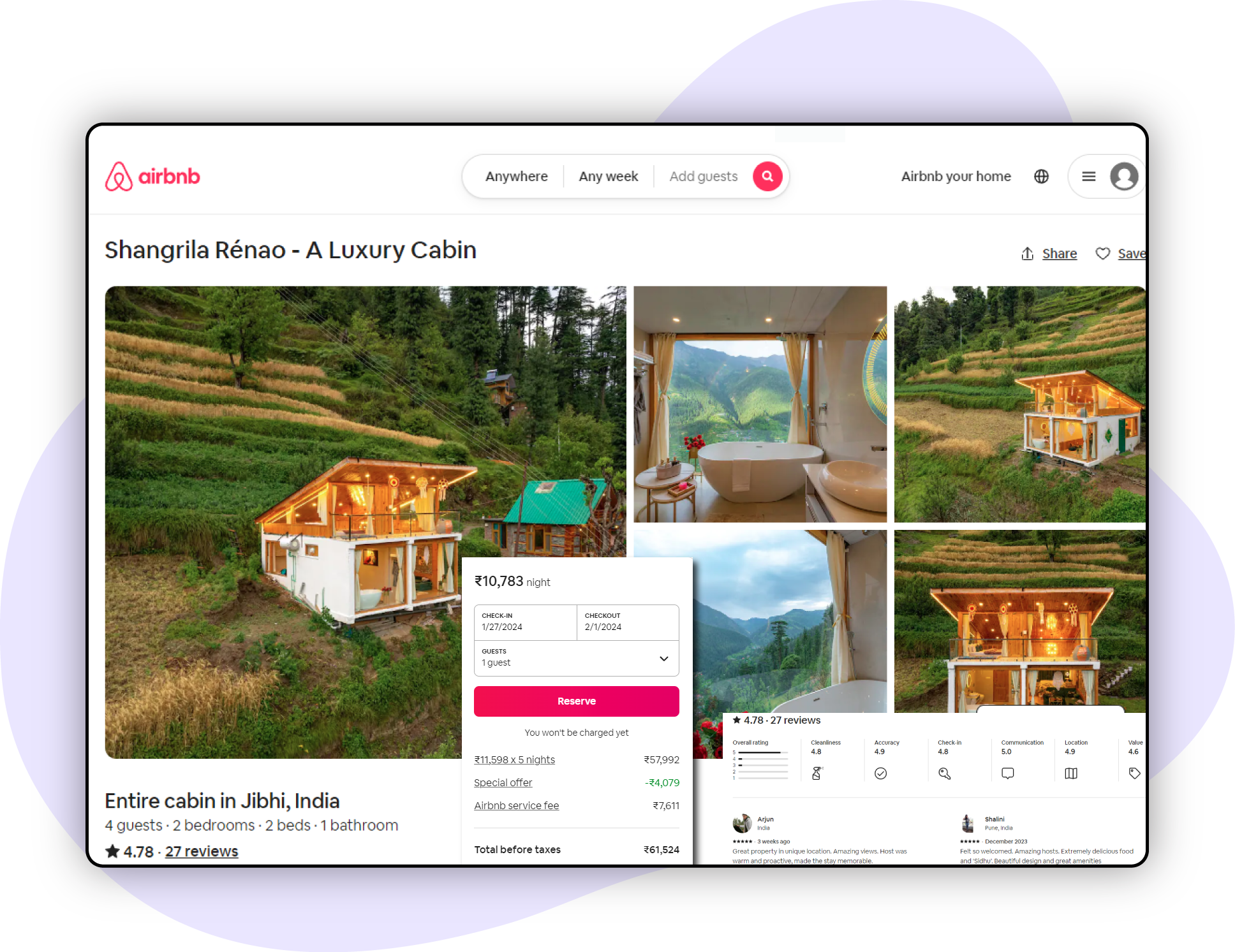Click the Airbnb your home menu item
1235x952 pixels.
(x=954, y=176)
